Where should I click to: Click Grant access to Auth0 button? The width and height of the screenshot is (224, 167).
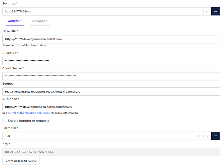(x=21, y=161)
